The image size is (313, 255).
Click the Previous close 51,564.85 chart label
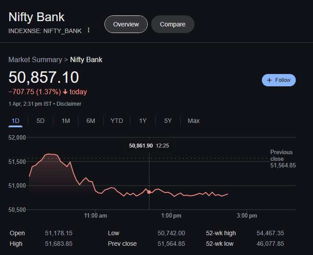(x=283, y=159)
